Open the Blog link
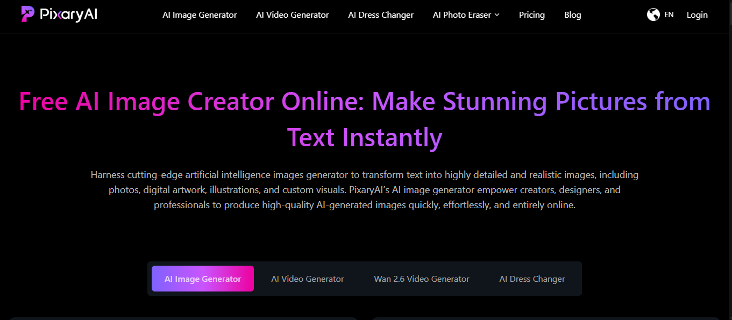Viewport: 732px width, 320px height. pyautogui.click(x=572, y=15)
